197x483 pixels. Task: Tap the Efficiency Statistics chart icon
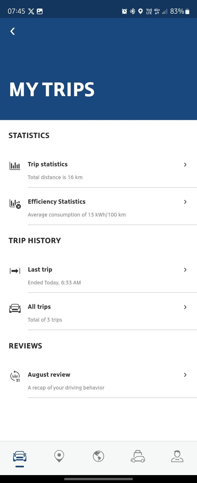15,204
